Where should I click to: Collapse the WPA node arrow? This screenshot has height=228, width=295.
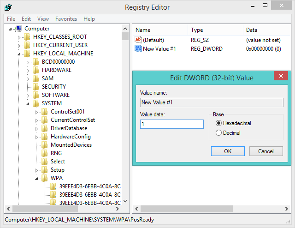click(x=37, y=179)
